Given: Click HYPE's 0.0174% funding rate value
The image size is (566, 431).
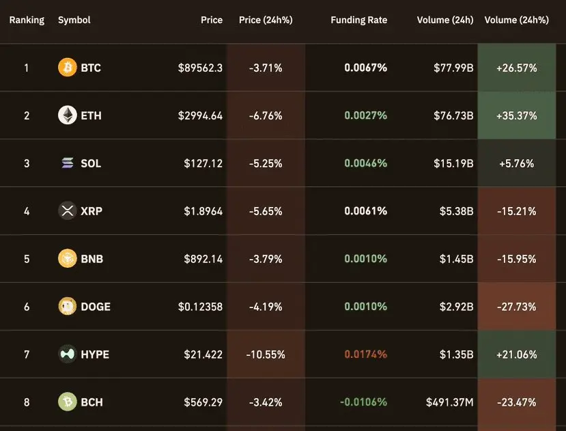Looking at the screenshot, I should (365, 354).
